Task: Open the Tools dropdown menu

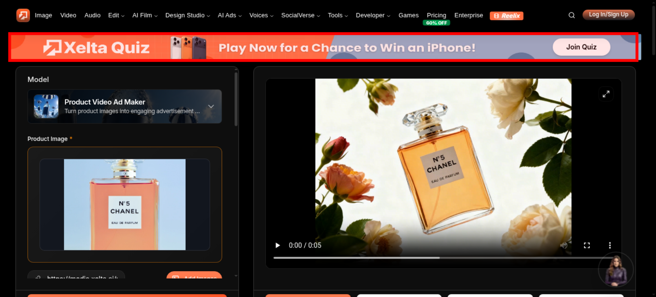Action: point(338,15)
